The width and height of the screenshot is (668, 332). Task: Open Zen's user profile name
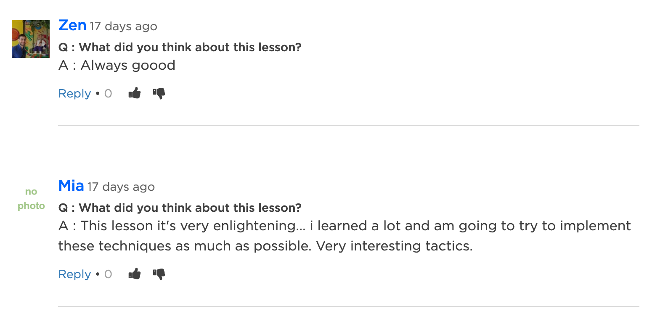[72, 25]
